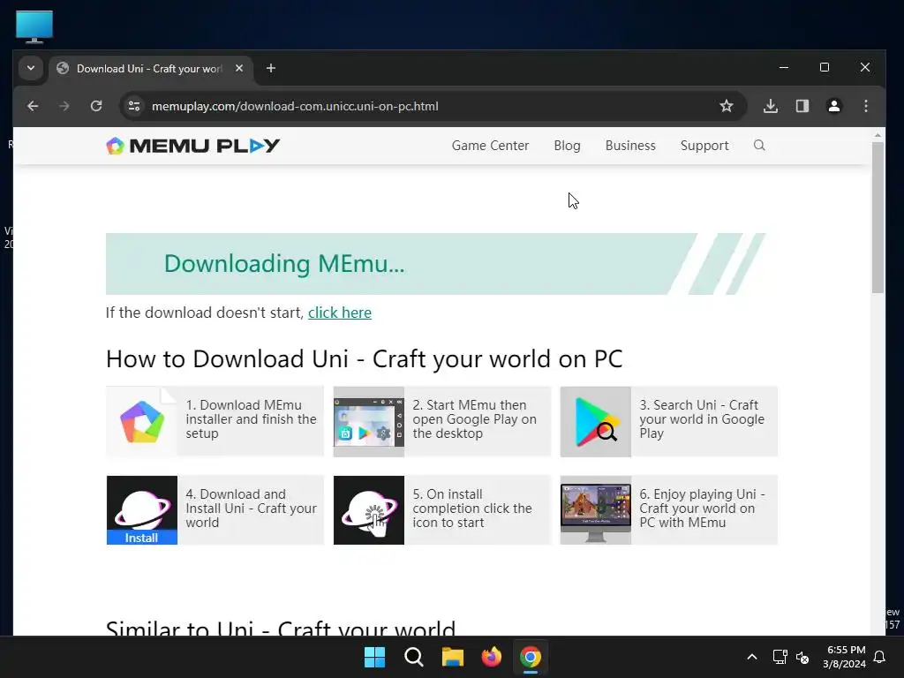
Task: Open the notification bell icon
Action: (880, 657)
